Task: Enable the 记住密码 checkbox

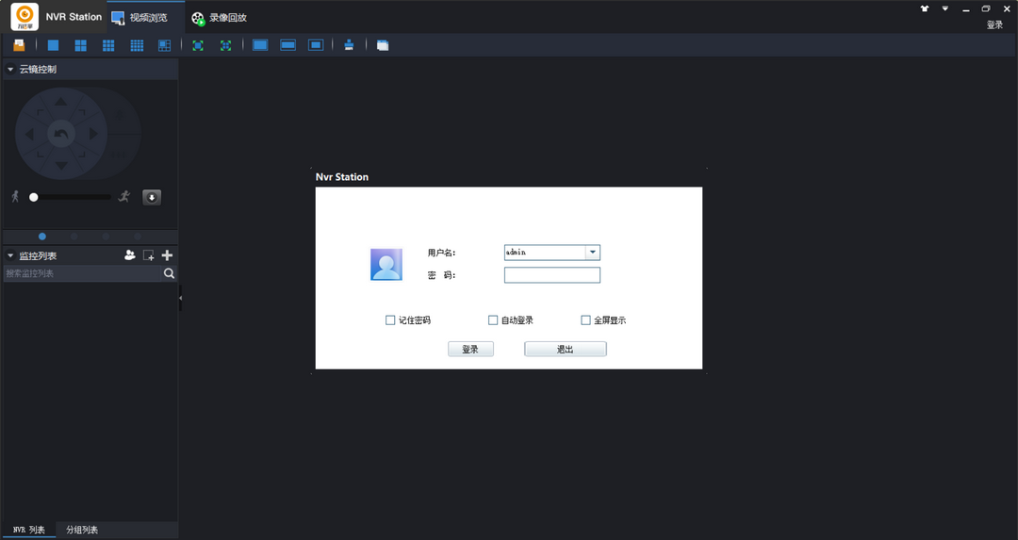Action: coord(390,320)
